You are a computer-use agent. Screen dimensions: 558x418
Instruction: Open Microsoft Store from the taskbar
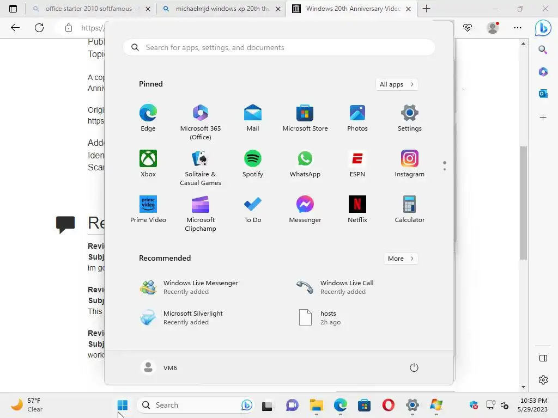click(364, 405)
